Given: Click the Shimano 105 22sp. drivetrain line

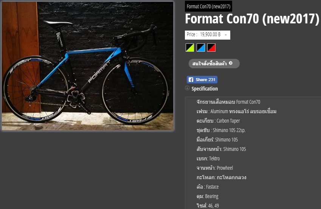Looking at the screenshot, I should click(221, 131).
